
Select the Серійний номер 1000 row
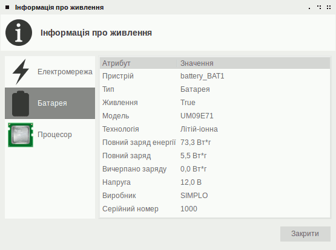[215, 209]
